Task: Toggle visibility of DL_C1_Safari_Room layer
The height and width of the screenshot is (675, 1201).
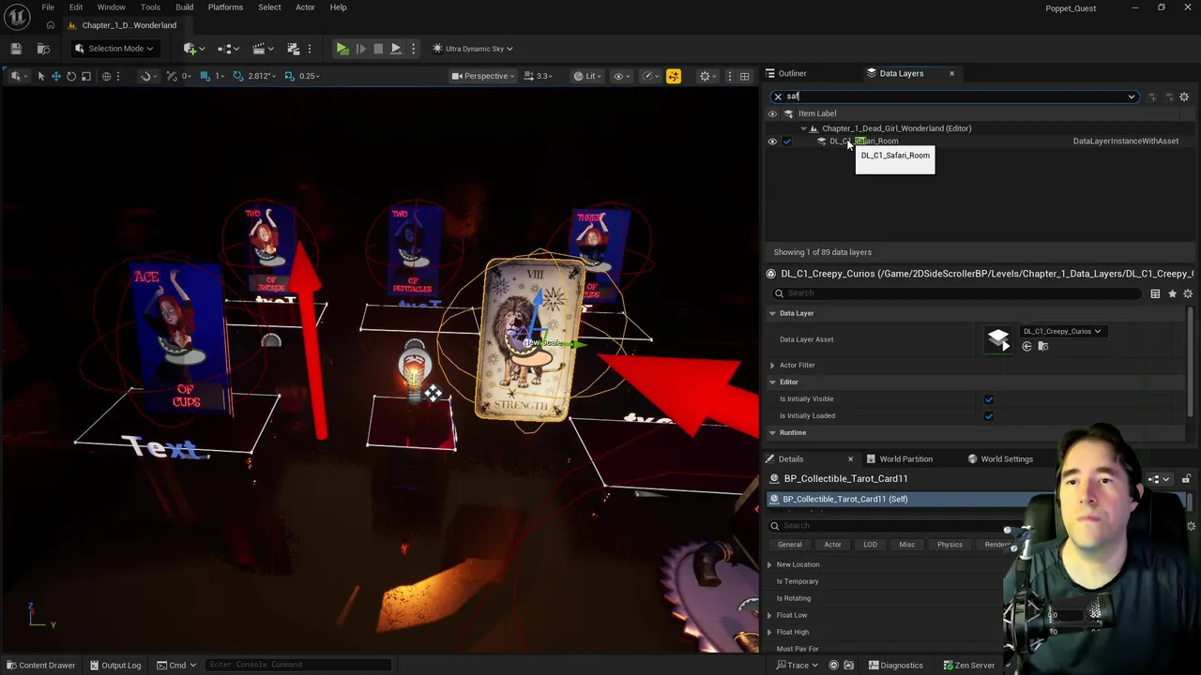Action: pos(772,142)
